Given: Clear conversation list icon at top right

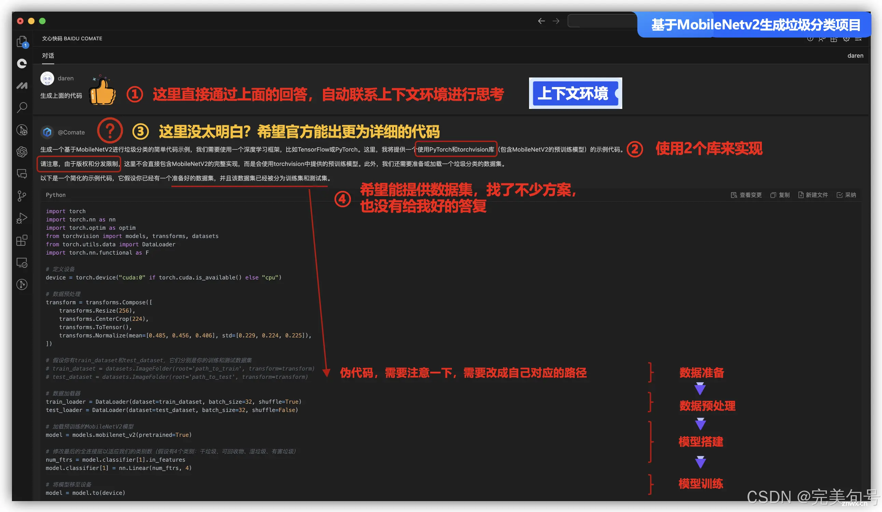Looking at the screenshot, I should tap(858, 39).
